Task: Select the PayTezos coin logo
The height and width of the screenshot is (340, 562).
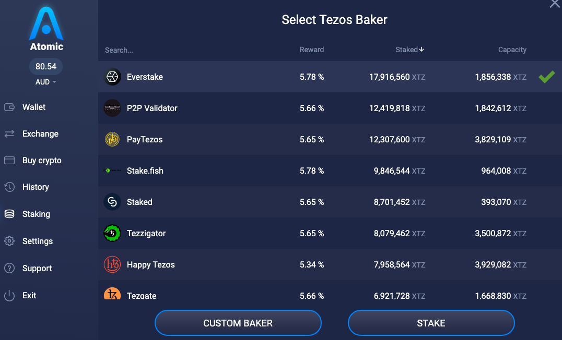Action: 112,139
